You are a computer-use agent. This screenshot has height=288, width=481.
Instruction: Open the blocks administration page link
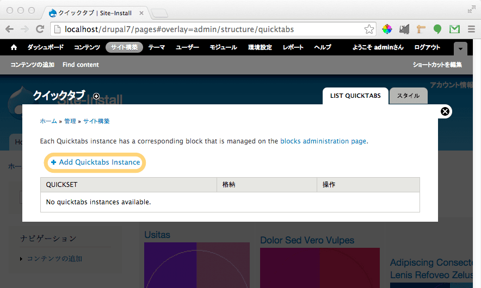click(323, 141)
